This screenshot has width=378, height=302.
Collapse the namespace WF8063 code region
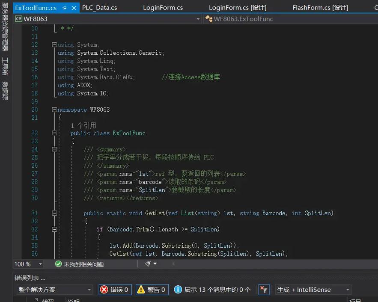point(54,109)
